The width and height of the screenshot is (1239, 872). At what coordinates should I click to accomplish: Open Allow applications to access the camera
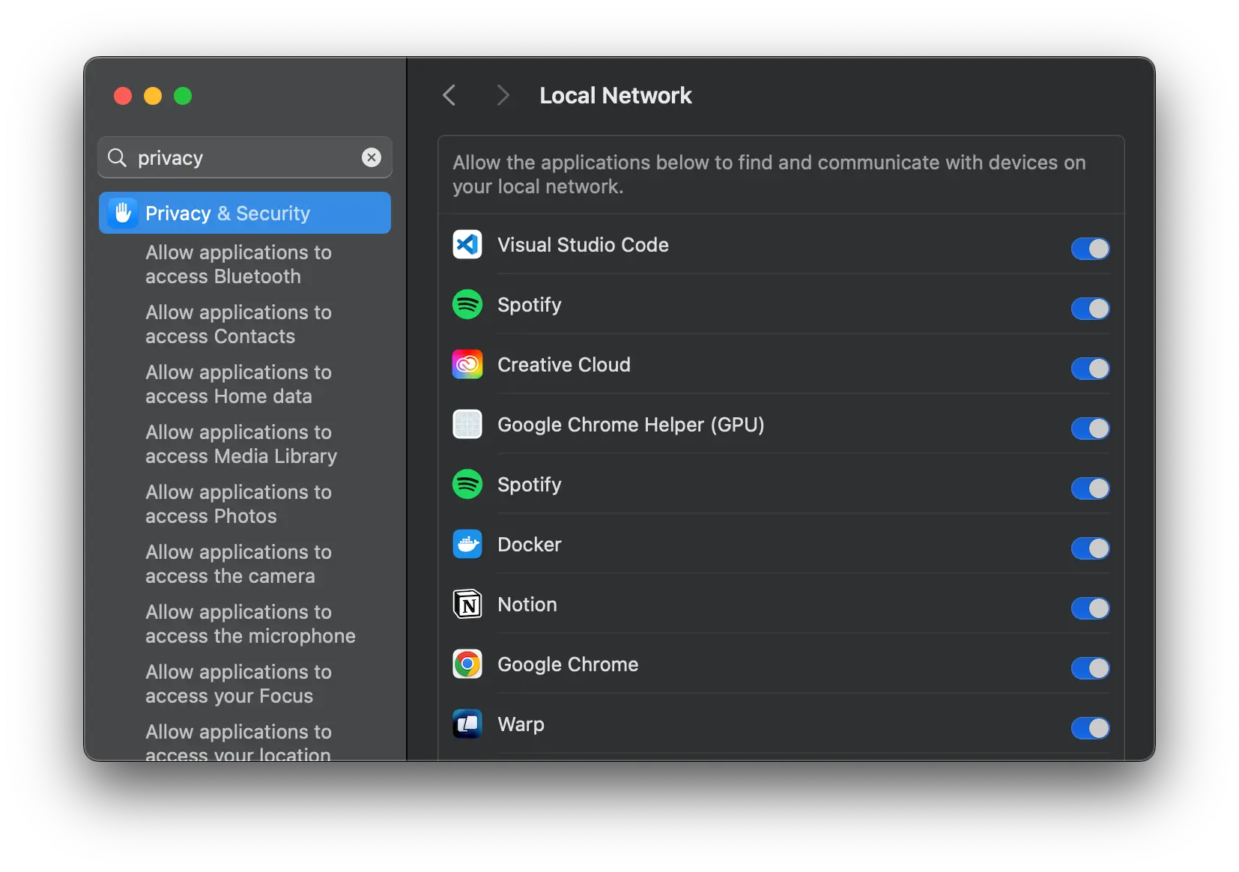(238, 564)
